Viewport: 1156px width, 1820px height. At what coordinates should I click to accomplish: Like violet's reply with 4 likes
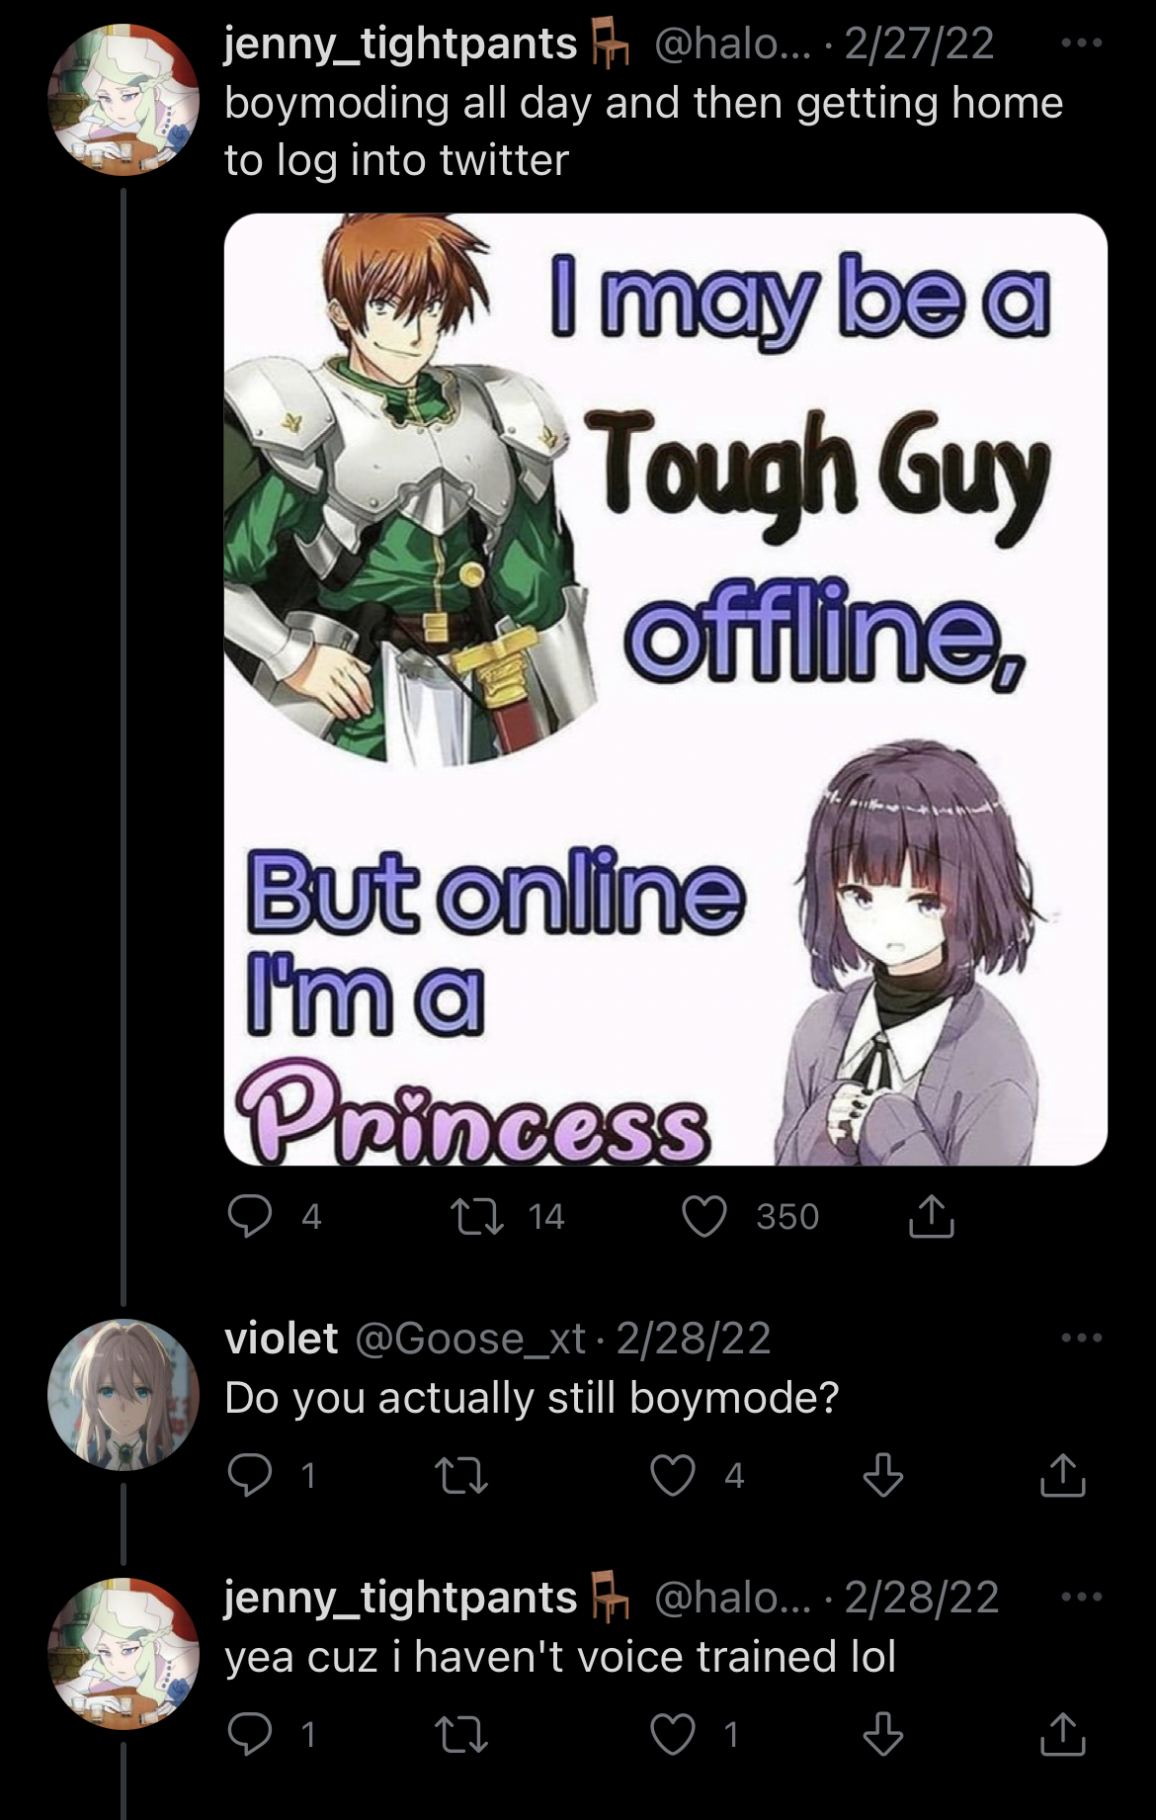pos(673,1475)
